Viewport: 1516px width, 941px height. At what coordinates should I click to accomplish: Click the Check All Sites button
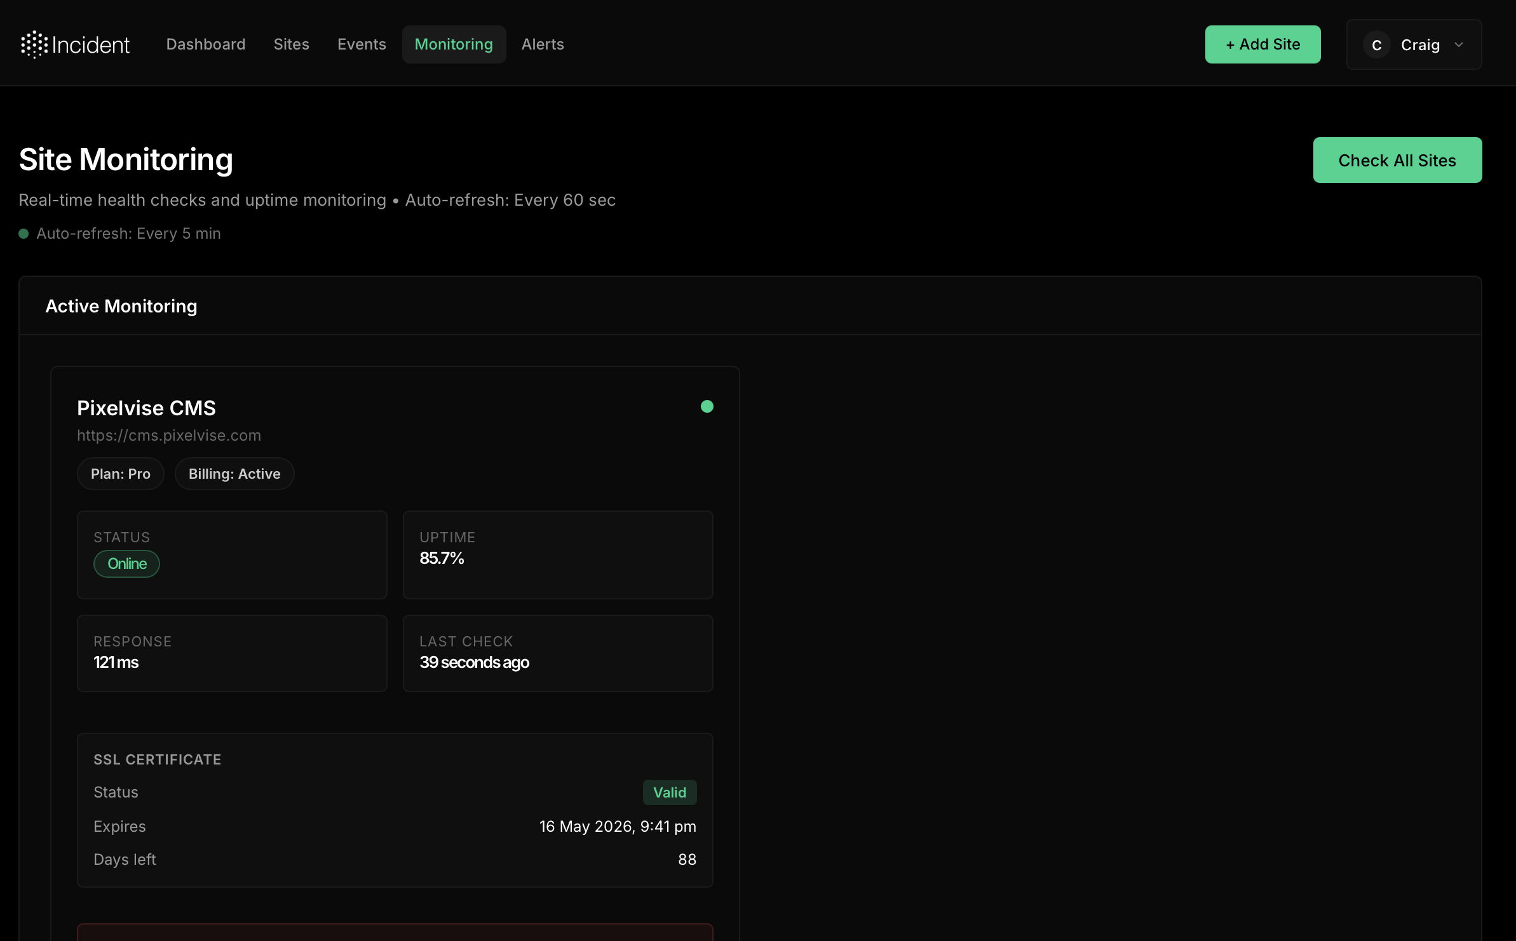point(1397,160)
